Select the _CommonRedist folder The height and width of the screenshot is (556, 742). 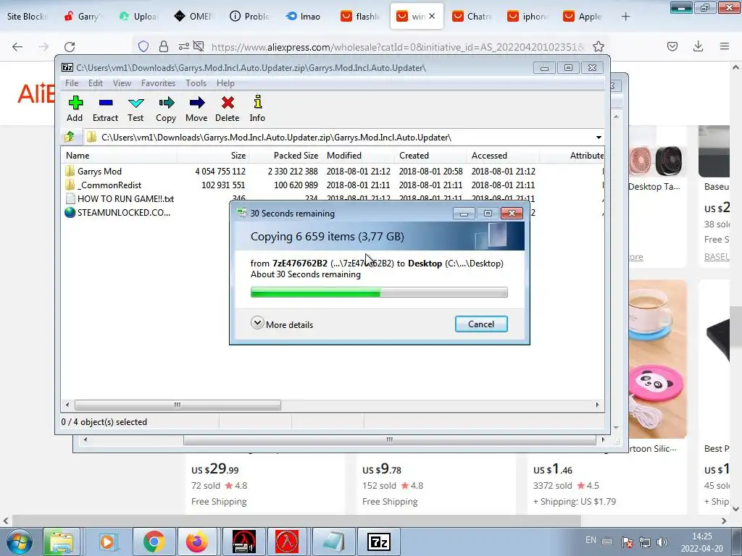point(109,185)
